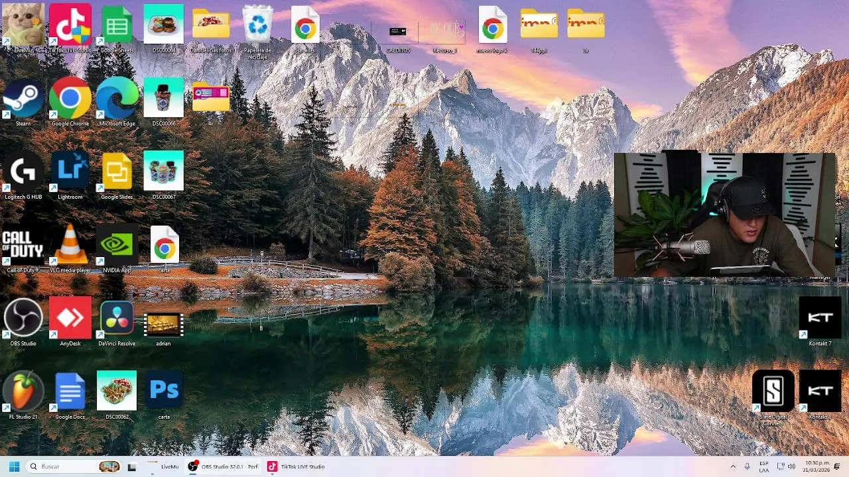Image resolution: width=849 pixels, height=477 pixels.
Task: Open the Kontakt 8 shortcut
Action: (x=820, y=396)
